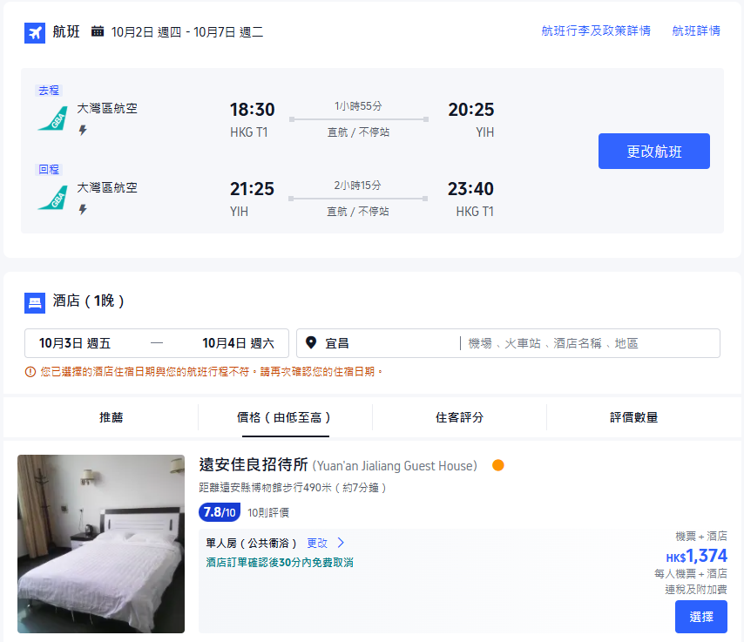
Task: Click the hotel bed icon beside 酒店
Action: point(33,301)
